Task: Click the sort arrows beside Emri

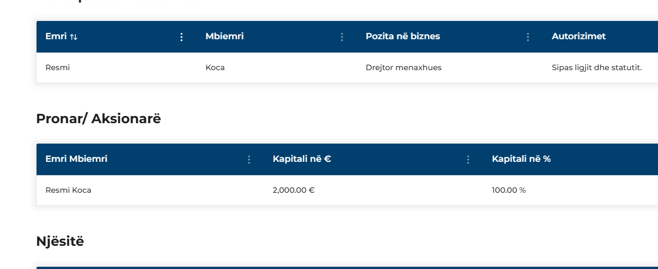Action: pyautogui.click(x=74, y=36)
